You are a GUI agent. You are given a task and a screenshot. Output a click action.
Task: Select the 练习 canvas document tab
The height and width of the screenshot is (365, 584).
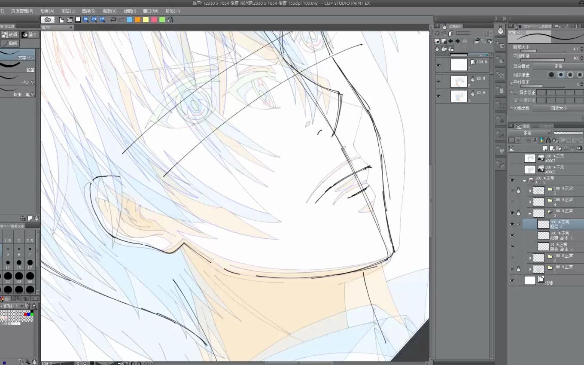point(57,27)
